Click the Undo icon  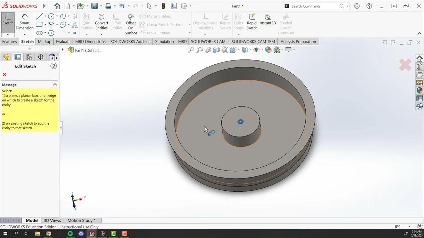point(122,6)
